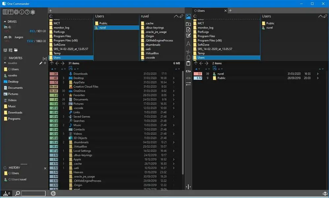
Task: Click the left pane file list scrollbar
Action: click(183, 122)
